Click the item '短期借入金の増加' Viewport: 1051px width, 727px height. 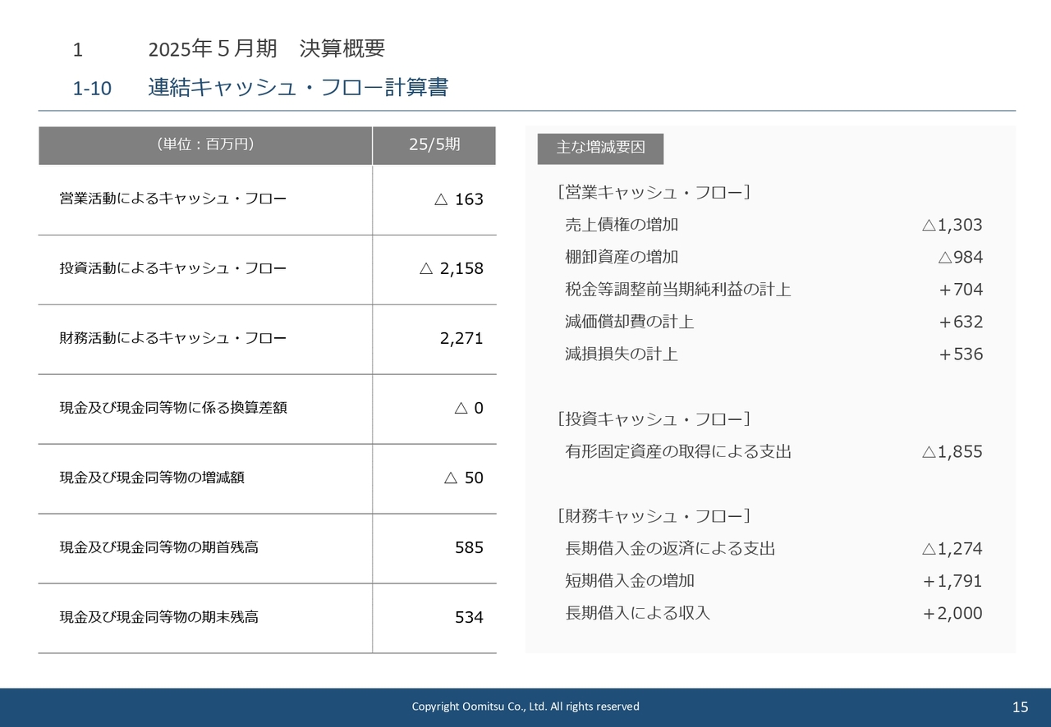[x=630, y=581]
